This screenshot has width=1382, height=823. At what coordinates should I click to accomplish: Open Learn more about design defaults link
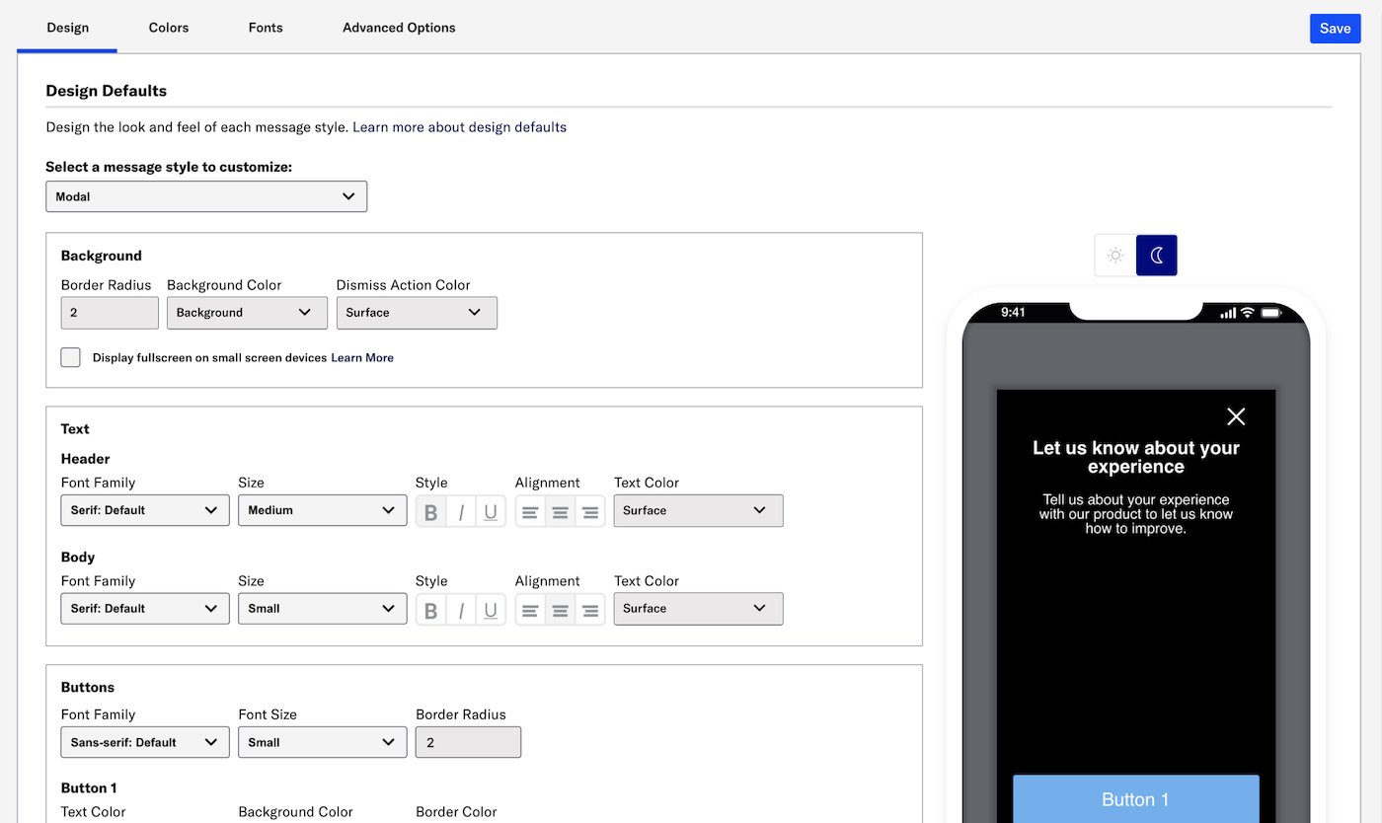pos(459,127)
